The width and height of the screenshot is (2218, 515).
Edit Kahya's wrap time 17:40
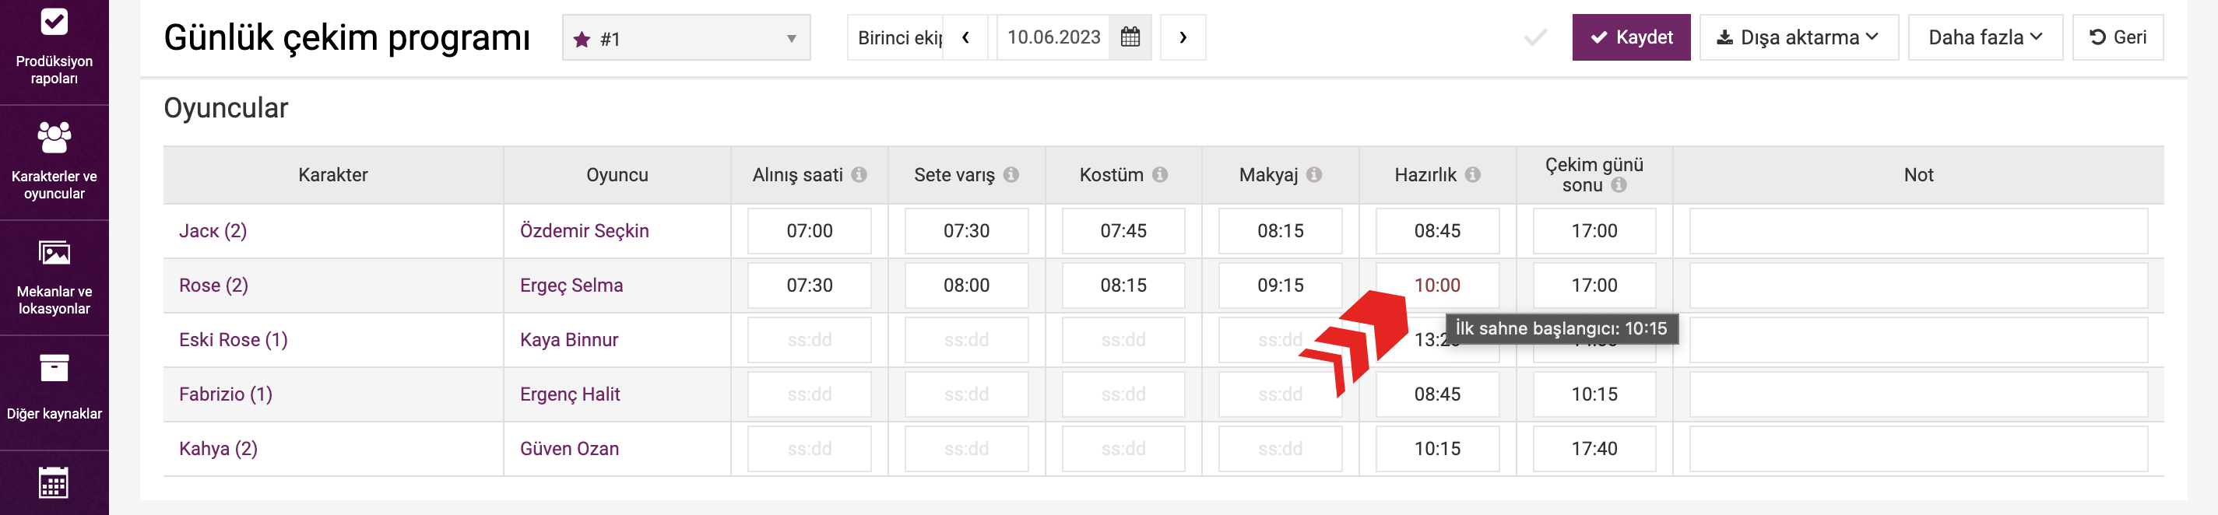coord(1594,449)
